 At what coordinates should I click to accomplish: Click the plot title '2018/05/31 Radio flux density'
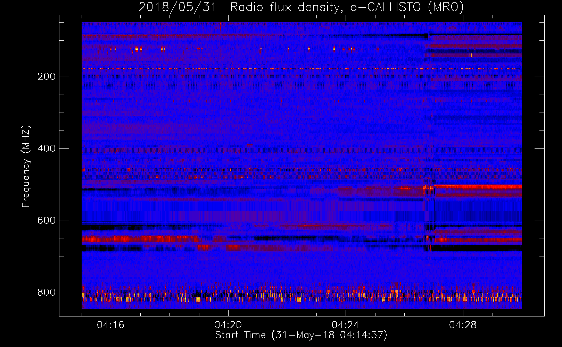[x=301, y=7]
